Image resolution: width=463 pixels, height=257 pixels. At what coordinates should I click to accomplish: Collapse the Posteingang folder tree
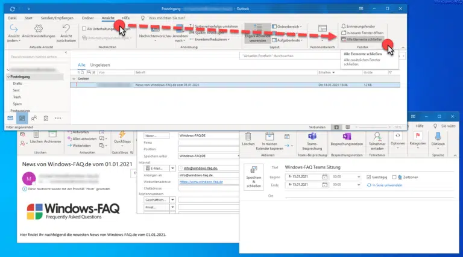click(x=8, y=76)
